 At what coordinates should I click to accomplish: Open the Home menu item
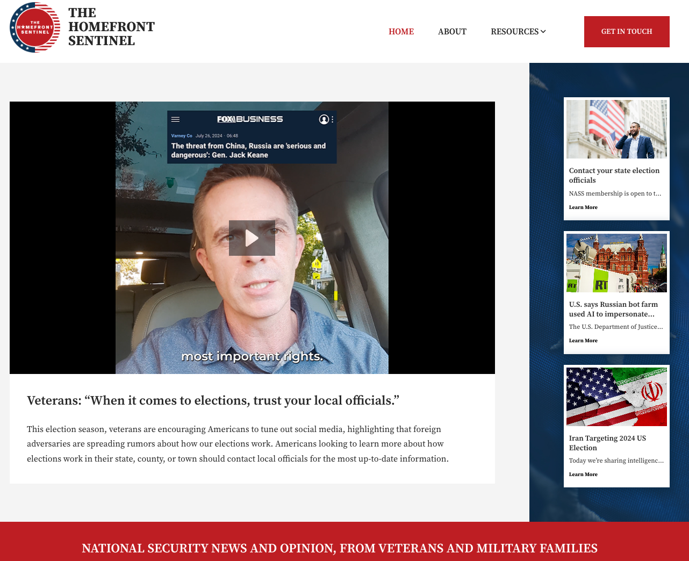point(401,32)
